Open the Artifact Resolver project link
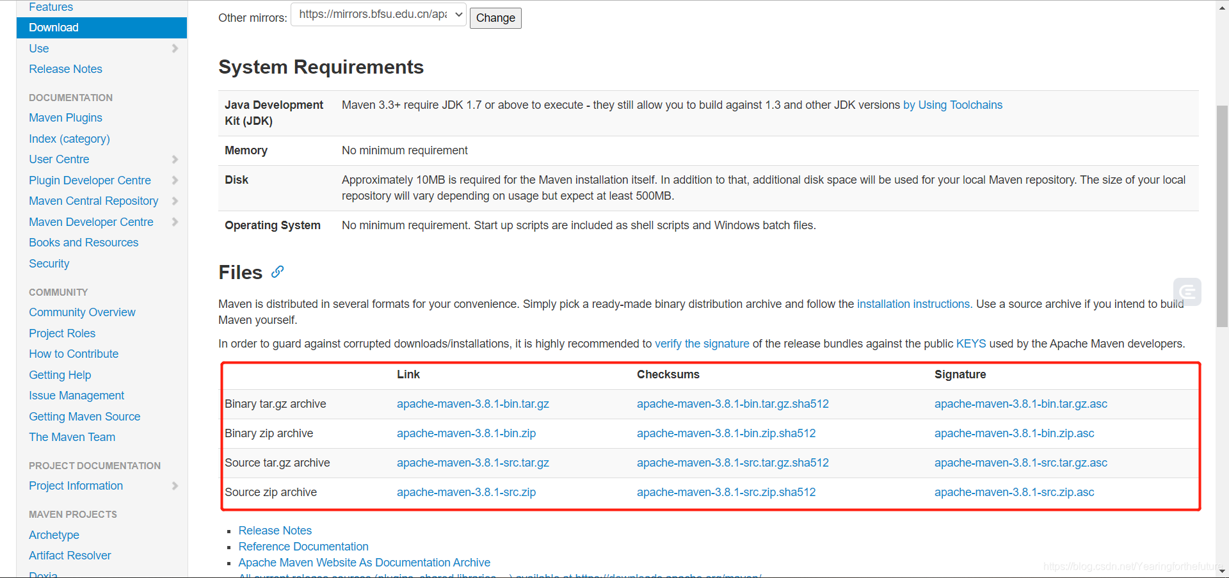Screen dimensions: 1229x578 tap(70, 556)
